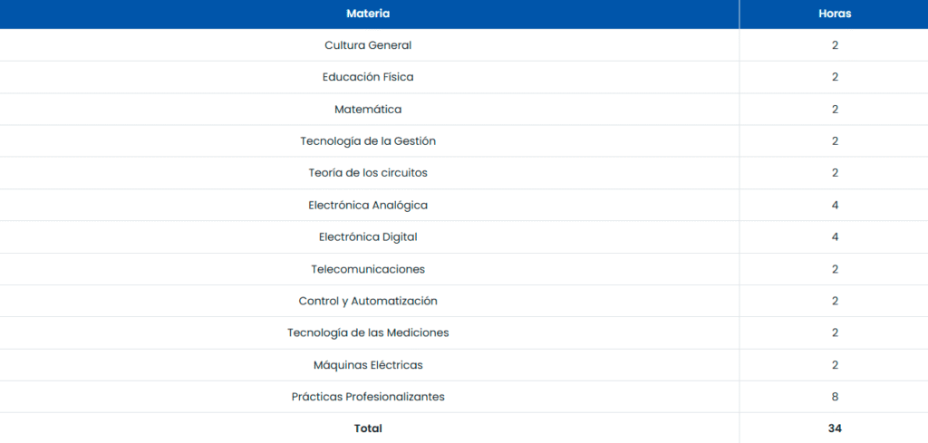Image resolution: width=928 pixels, height=443 pixels.
Task: Click the Educación Física subject cell
Action: coord(368,77)
